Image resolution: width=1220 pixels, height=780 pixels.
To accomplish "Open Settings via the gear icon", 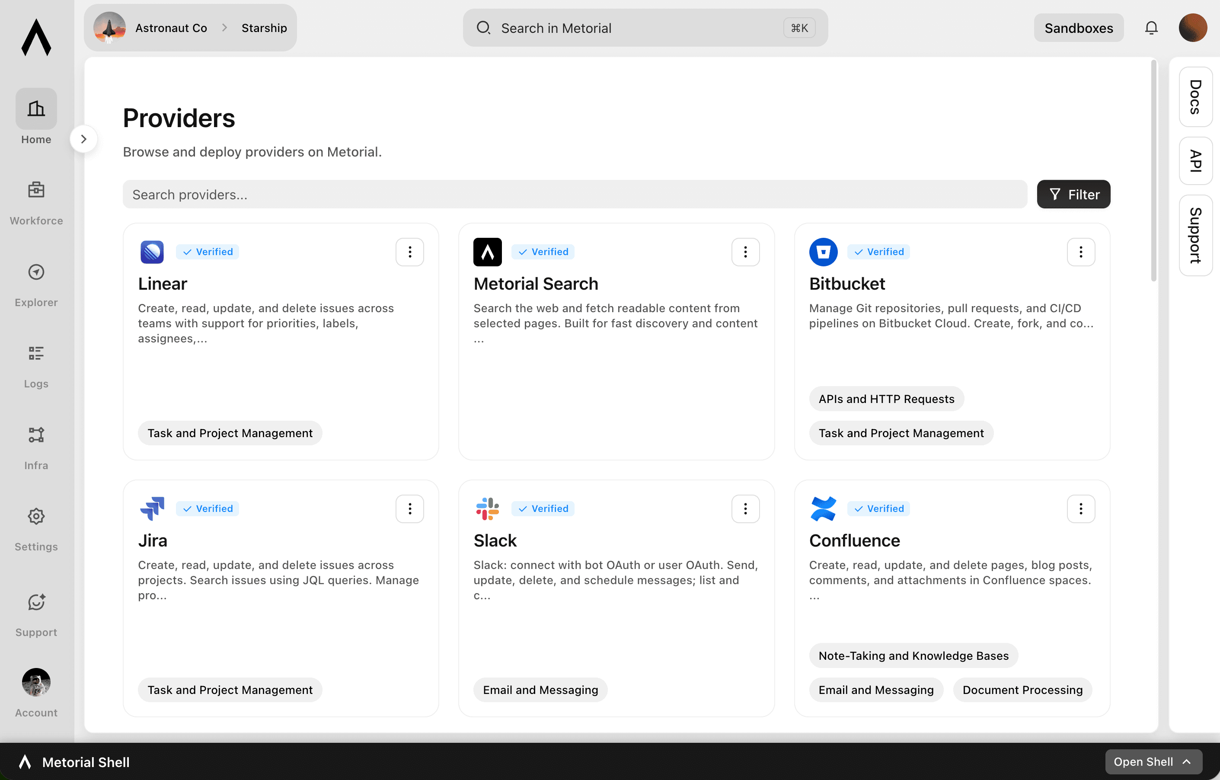I will point(36,516).
